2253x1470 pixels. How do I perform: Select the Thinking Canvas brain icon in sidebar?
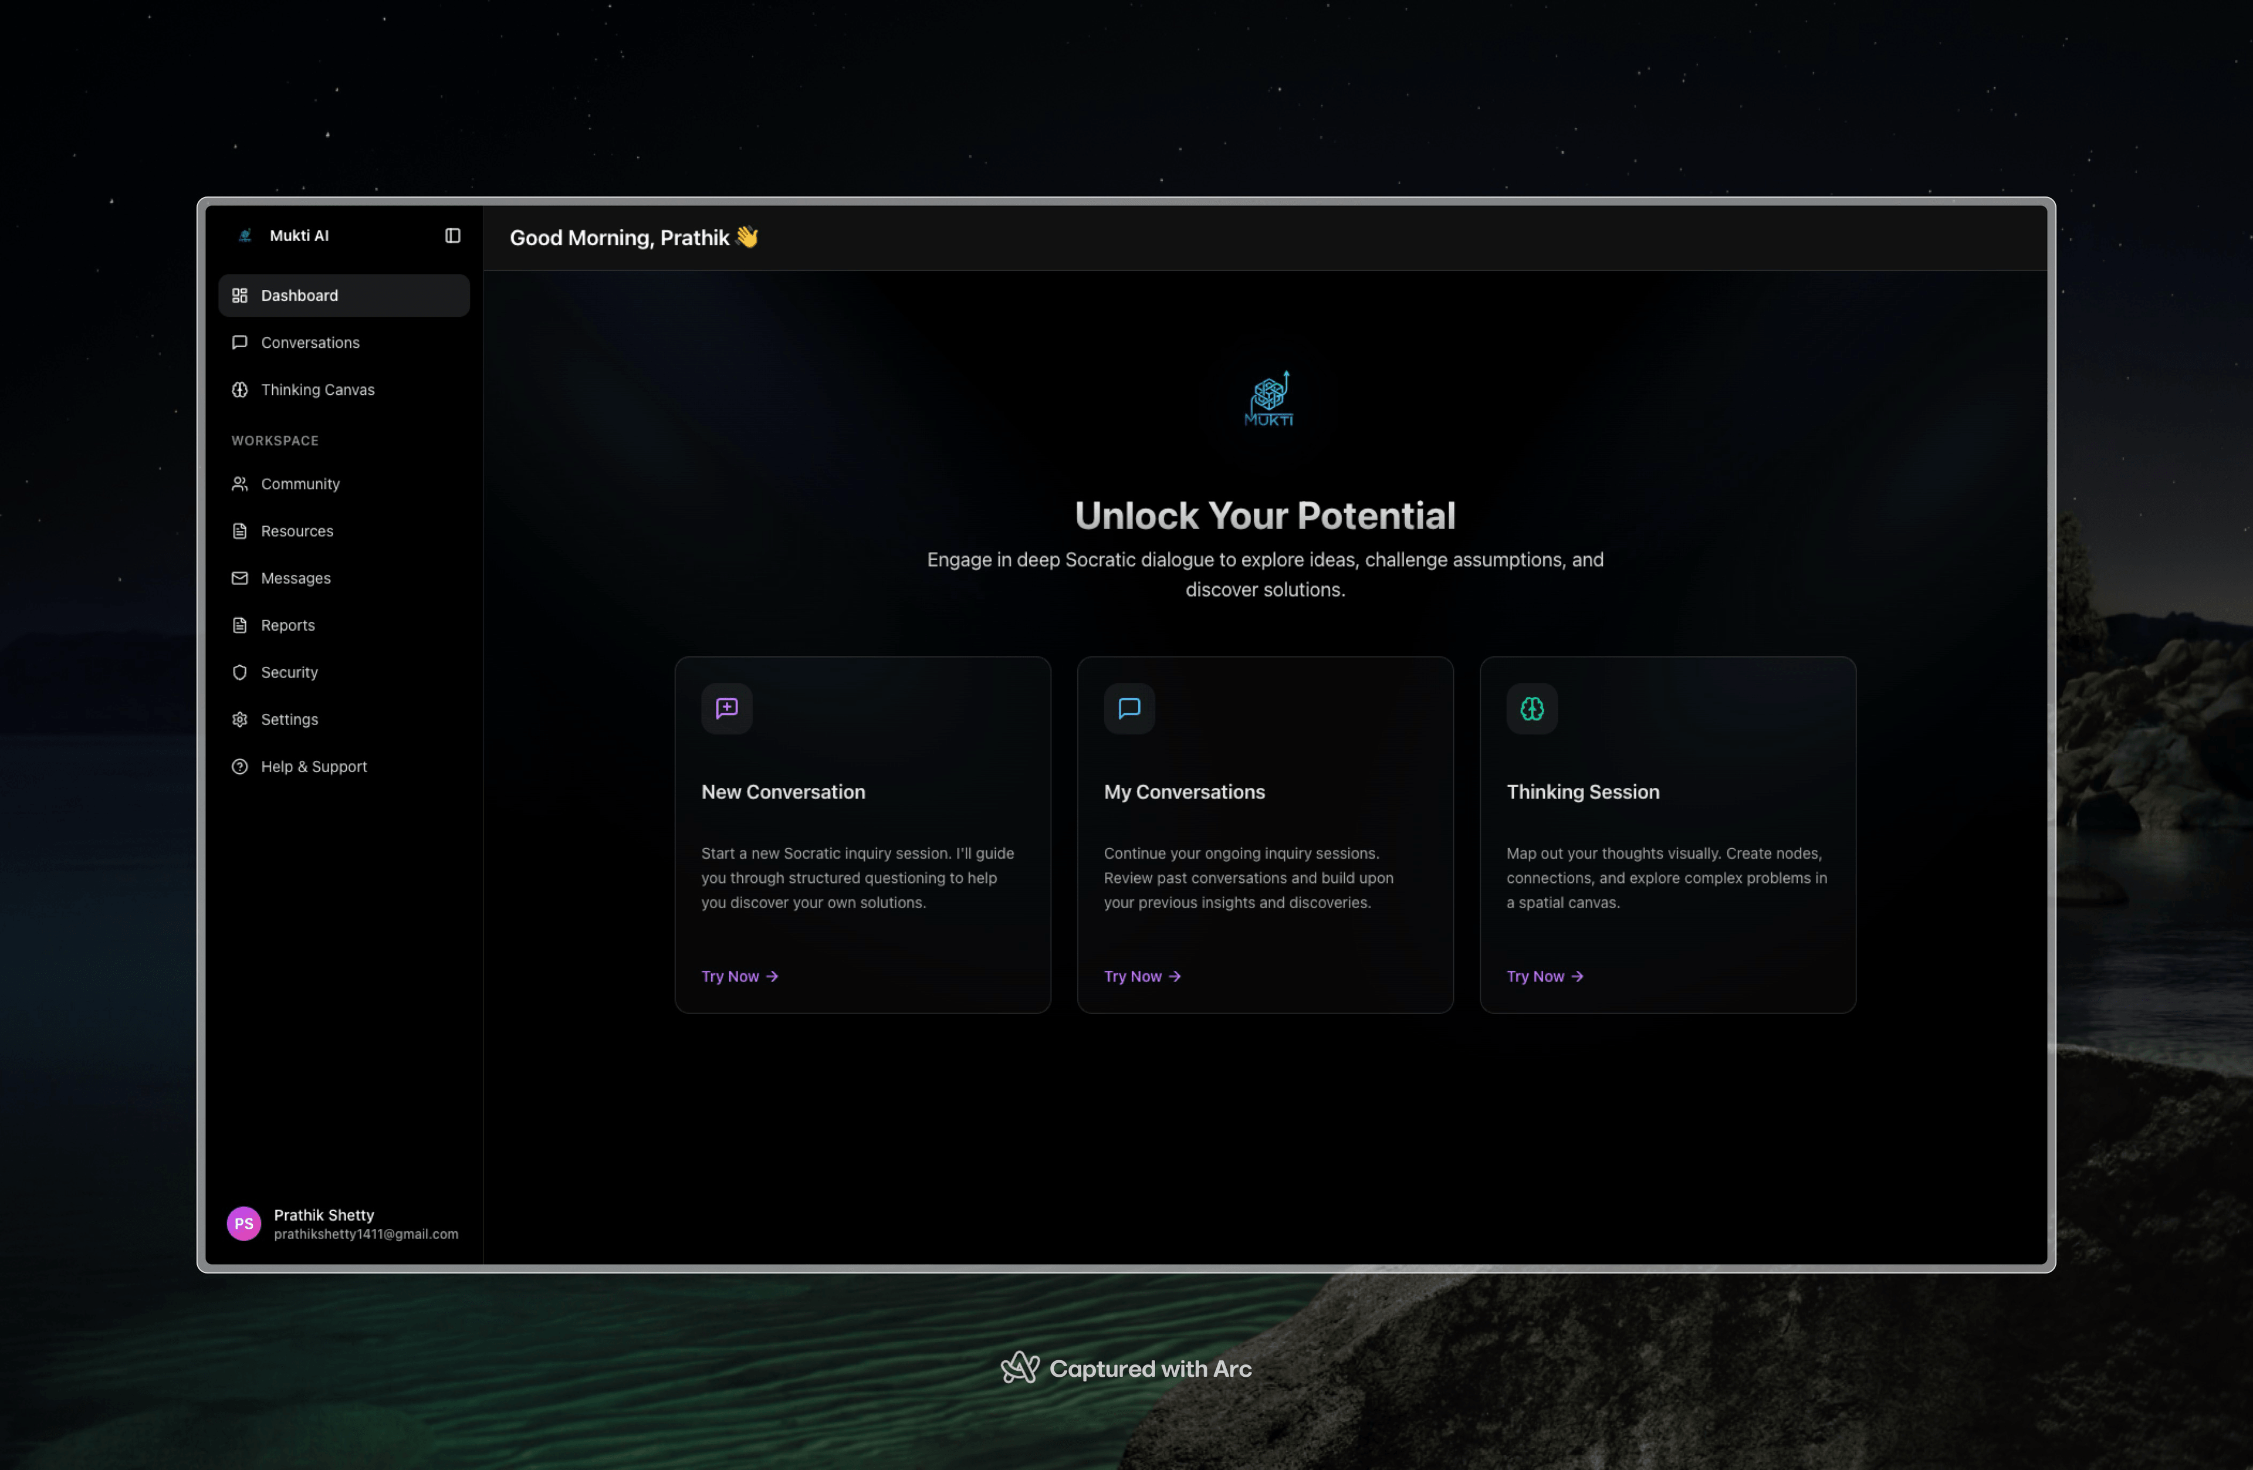(x=239, y=389)
